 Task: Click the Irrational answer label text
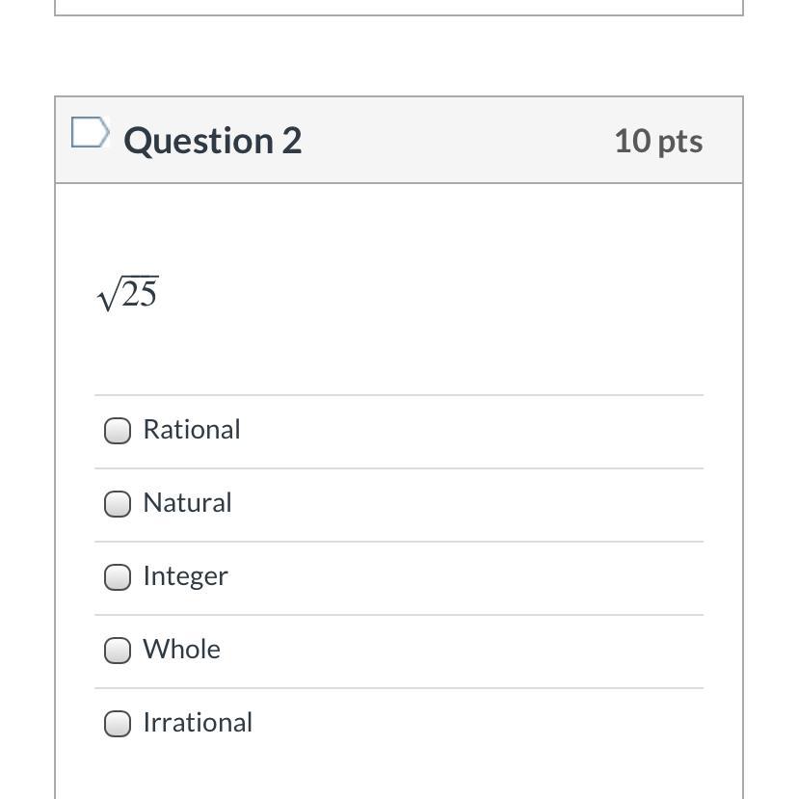click(198, 723)
